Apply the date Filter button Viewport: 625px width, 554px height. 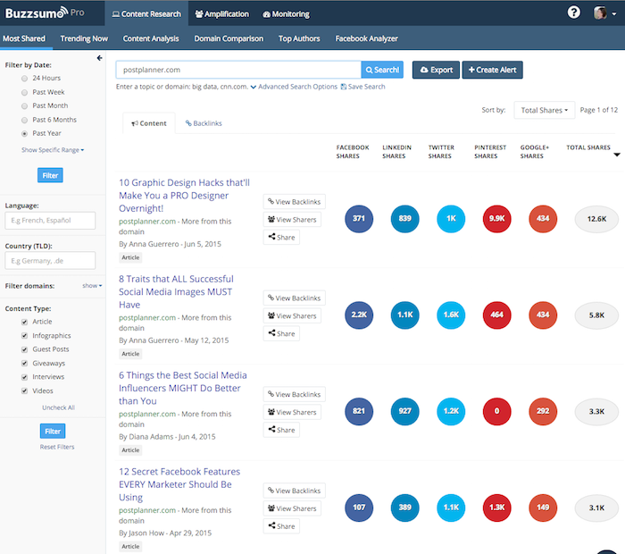point(50,175)
